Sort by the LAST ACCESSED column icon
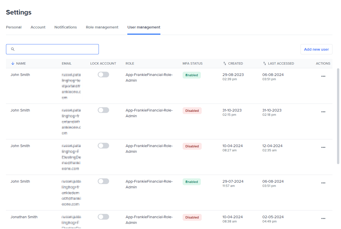 [x=264, y=63]
